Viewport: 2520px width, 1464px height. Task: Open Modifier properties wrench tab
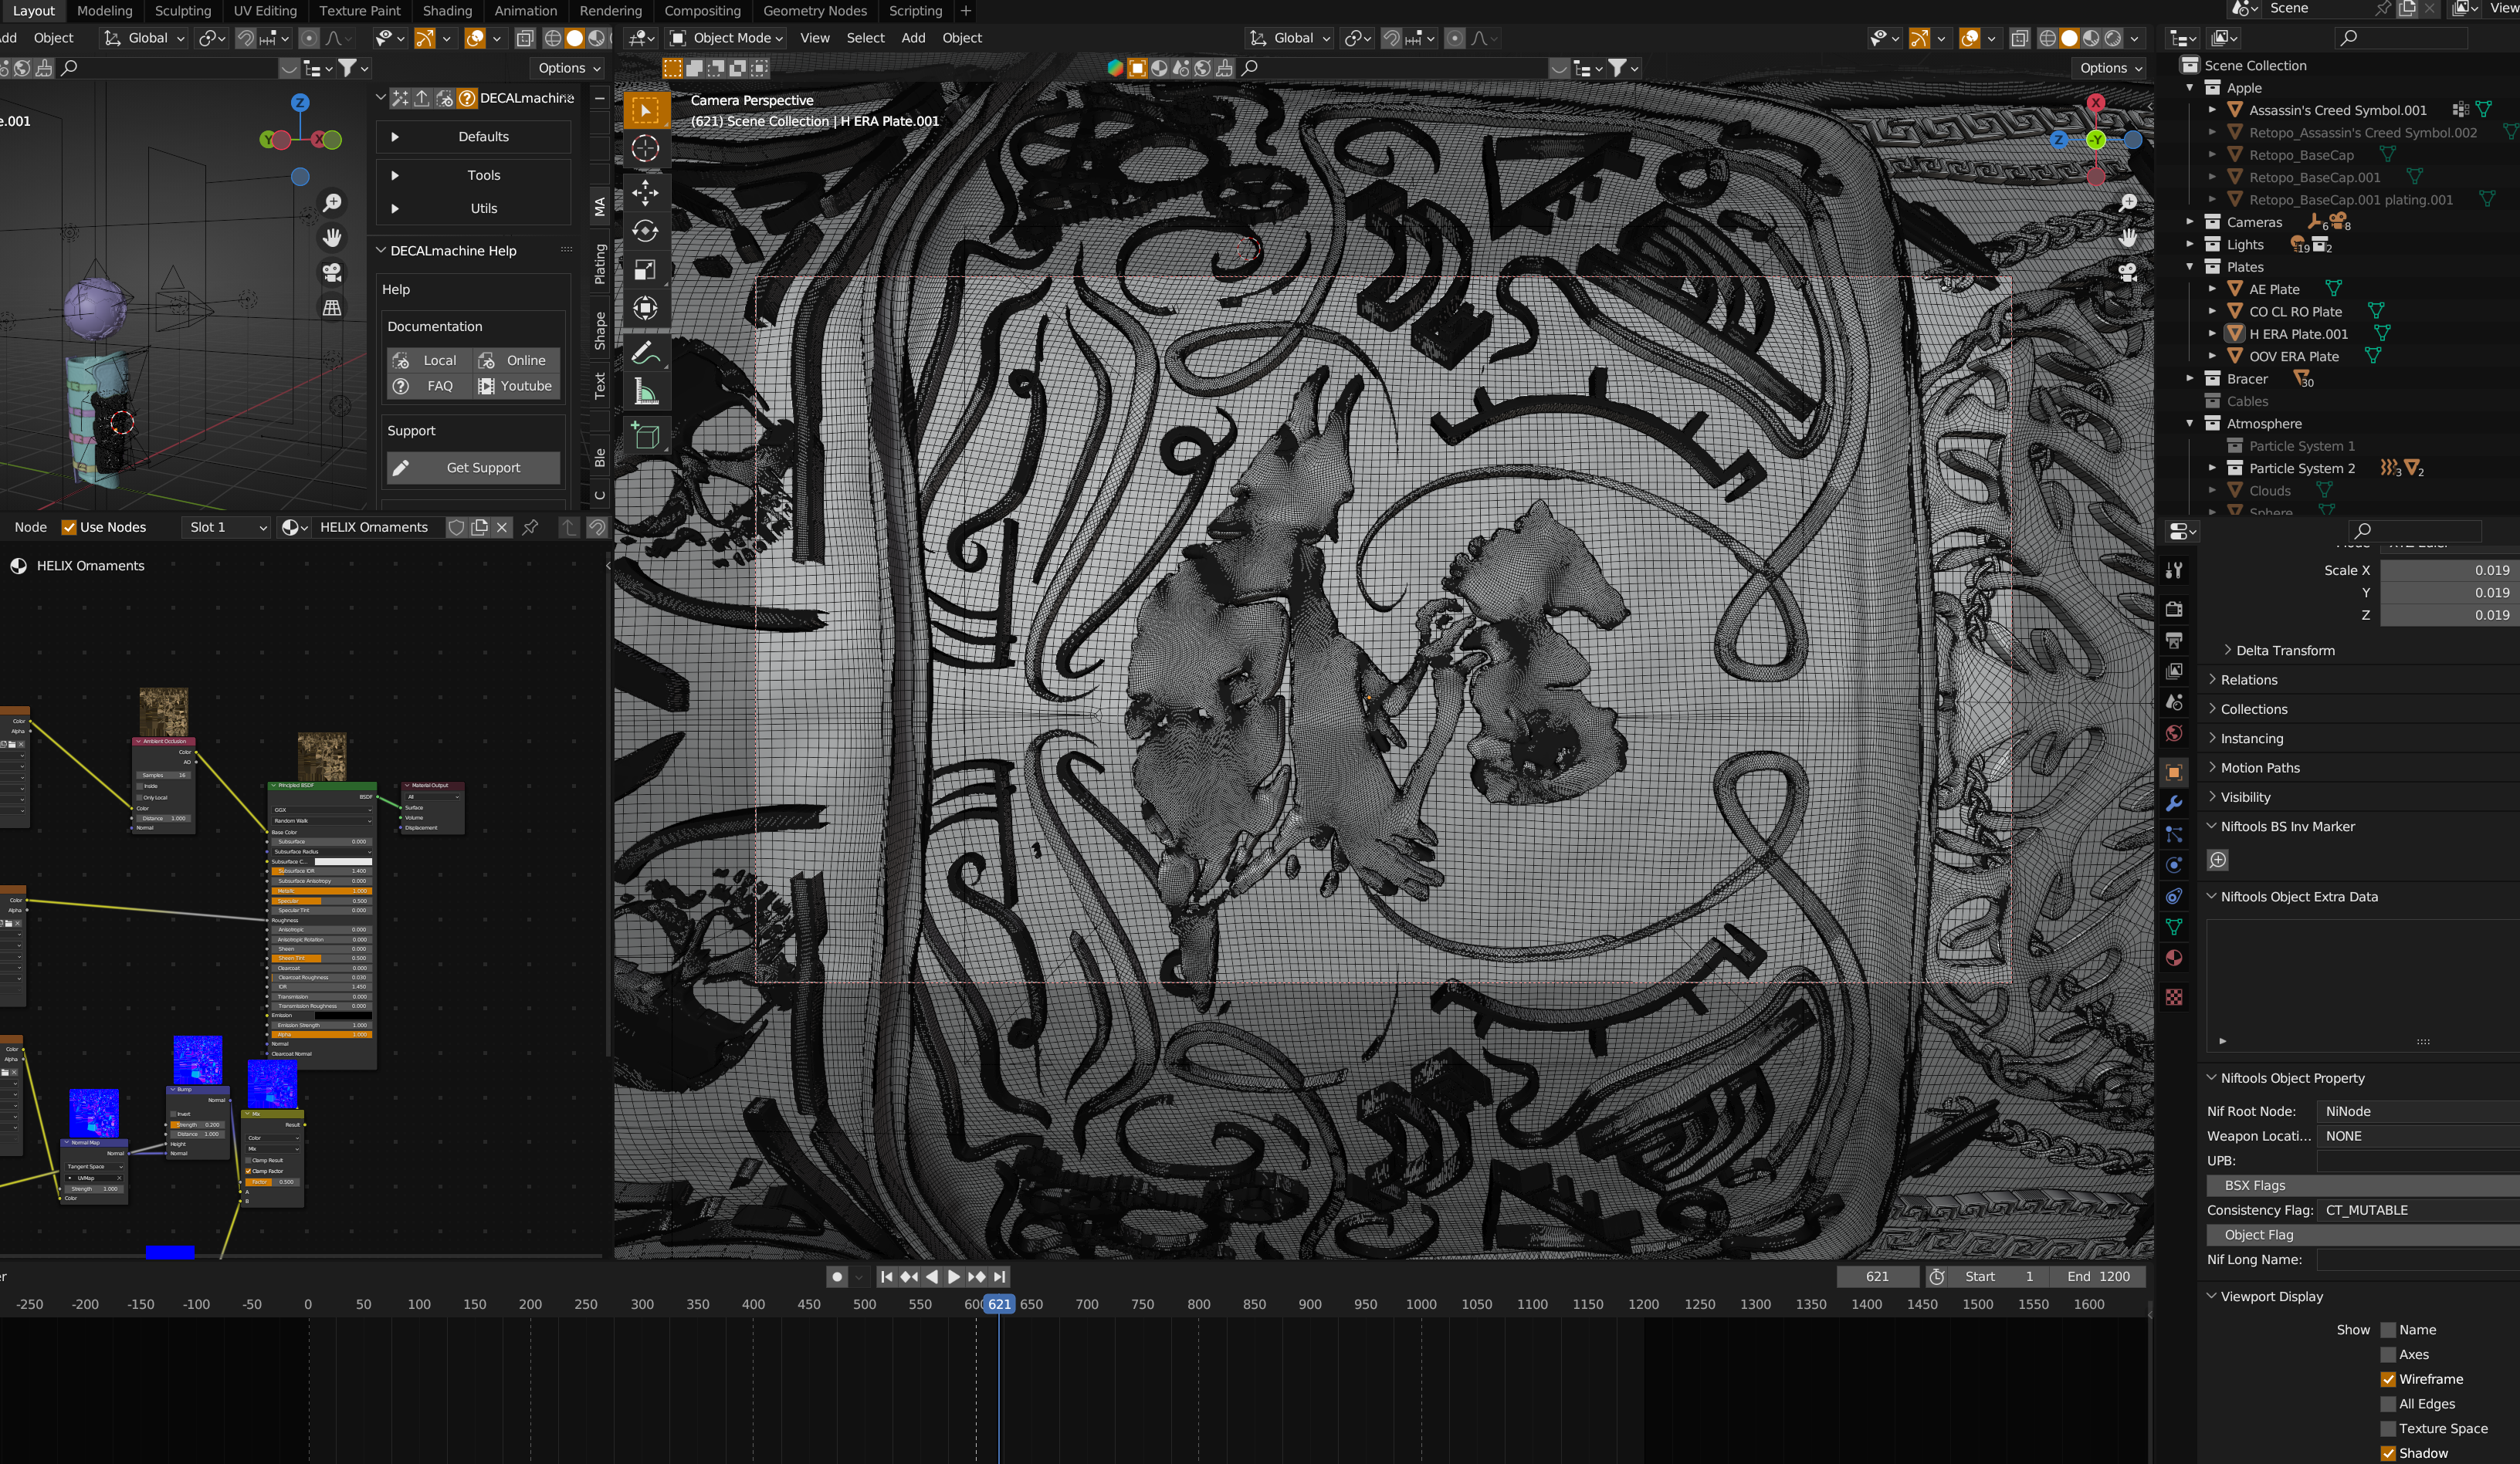tap(2173, 803)
